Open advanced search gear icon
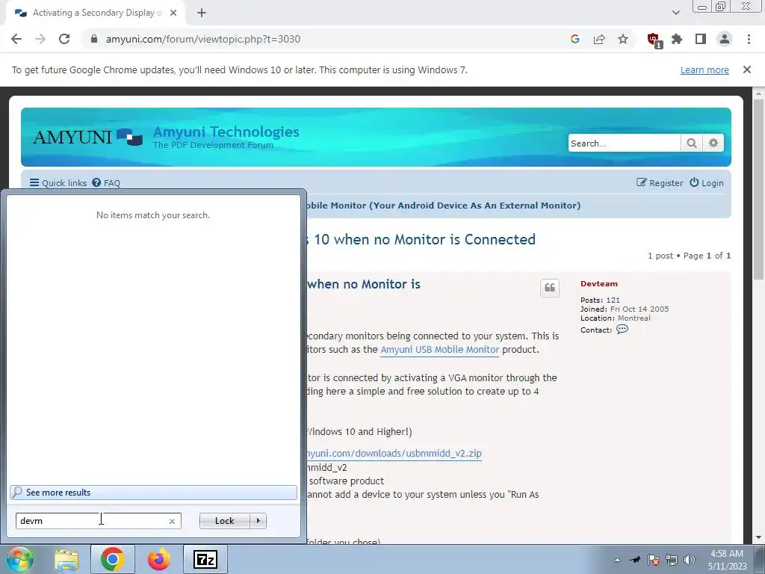765x574 pixels. point(713,143)
